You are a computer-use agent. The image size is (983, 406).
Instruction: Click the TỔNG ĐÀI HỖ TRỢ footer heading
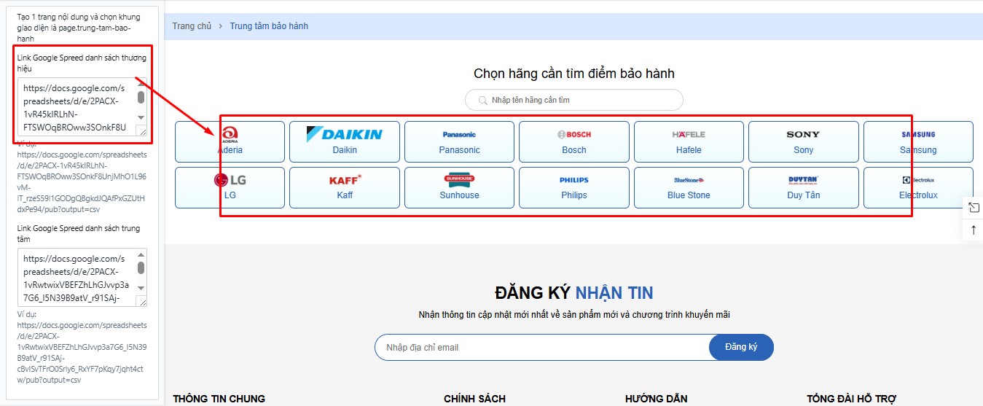click(851, 399)
